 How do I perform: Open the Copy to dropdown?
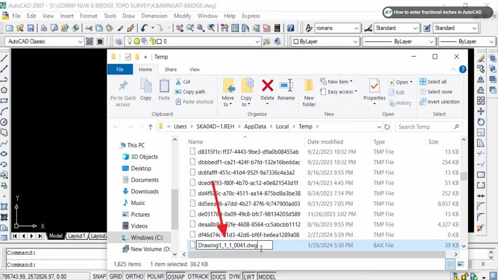(x=246, y=93)
